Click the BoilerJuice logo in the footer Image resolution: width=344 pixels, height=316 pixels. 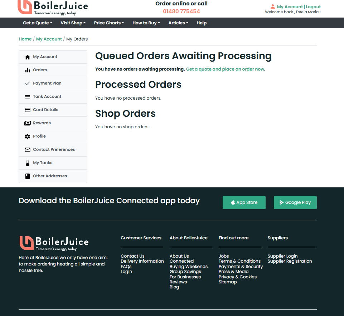pos(54,243)
